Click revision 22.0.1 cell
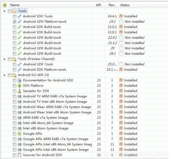This screenshot has height=159, width=171. click(x=112, y=38)
